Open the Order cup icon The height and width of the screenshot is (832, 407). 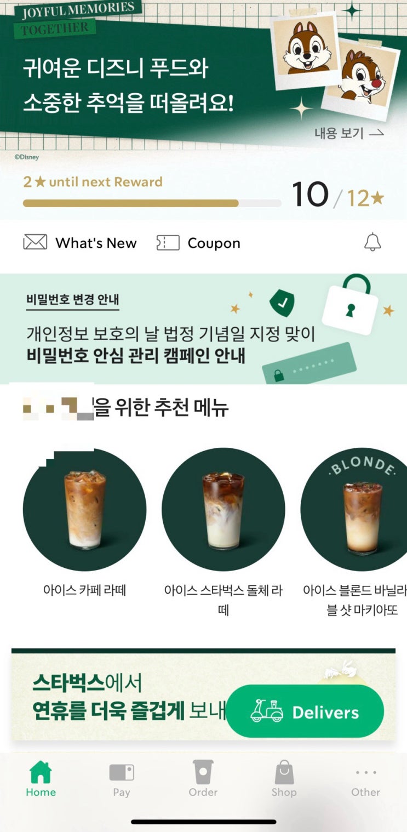click(203, 772)
